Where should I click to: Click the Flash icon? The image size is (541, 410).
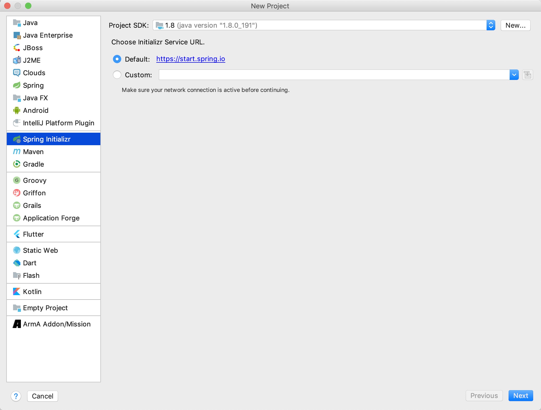pos(17,276)
